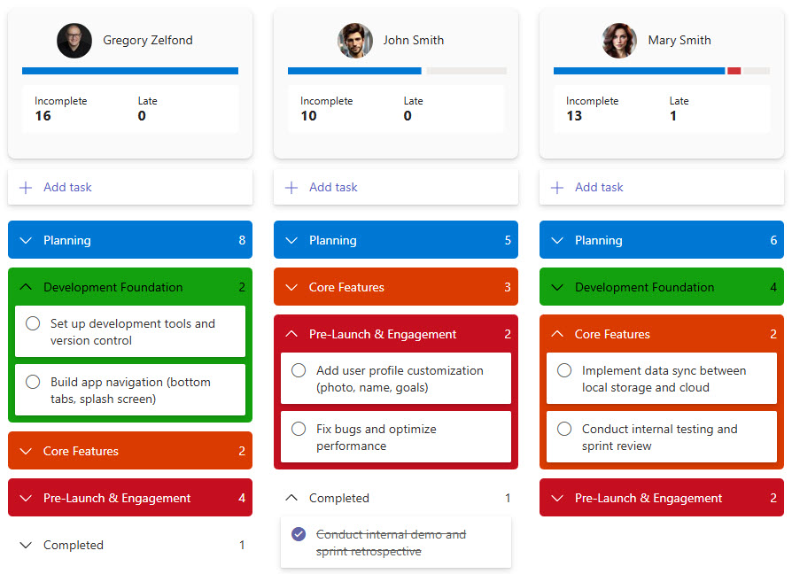Expand Gregory's Planning bucket chevron

click(26, 240)
